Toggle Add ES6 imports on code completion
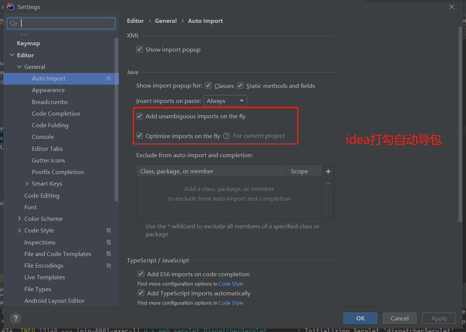466x332 pixels. click(141, 274)
